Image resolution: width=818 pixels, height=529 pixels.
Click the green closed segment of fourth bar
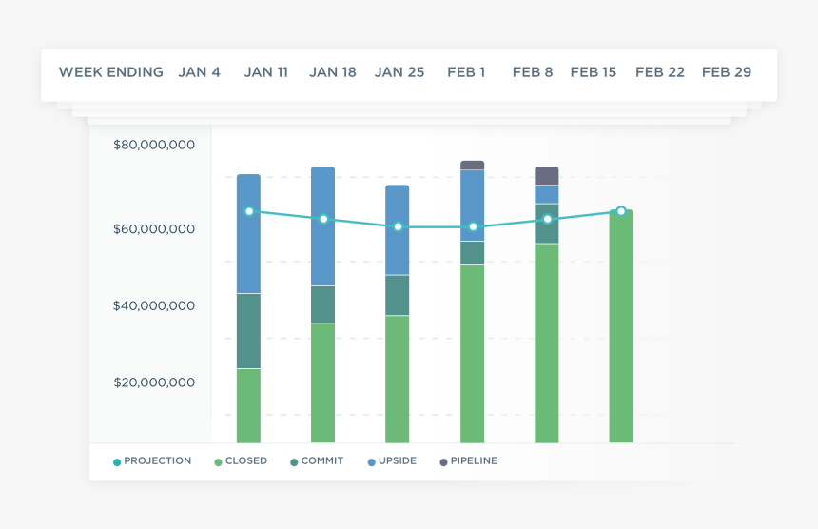coord(472,354)
